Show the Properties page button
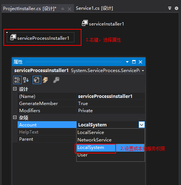Viewport: 181px width, 185px height. point(37,80)
